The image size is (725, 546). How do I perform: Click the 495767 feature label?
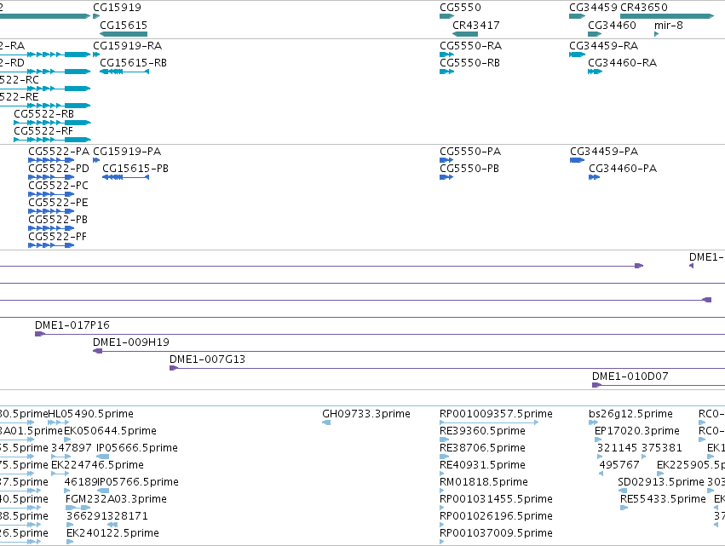(619, 466)
